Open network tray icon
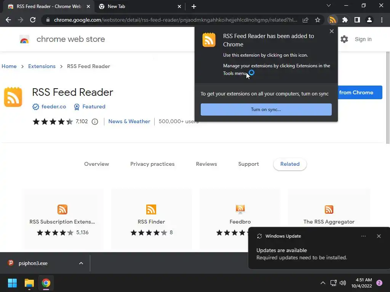 (x=333, y=283)
